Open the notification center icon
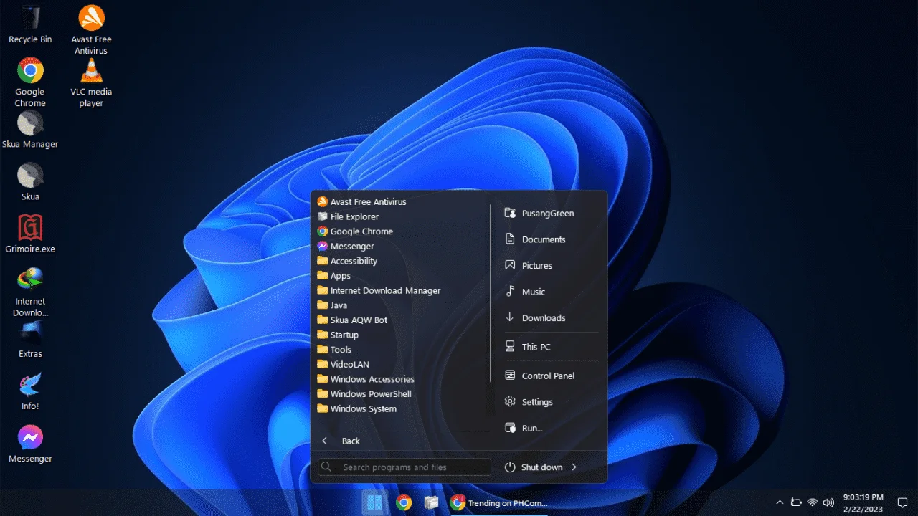The image size is (918, 516). point(903,502)
